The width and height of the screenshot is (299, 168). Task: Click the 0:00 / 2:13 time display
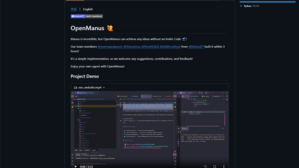86,167
